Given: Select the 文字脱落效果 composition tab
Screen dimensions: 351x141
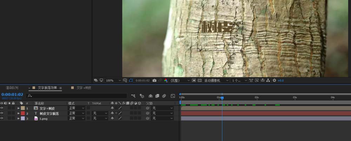Looking at the screenshot, I should [47, 88].
